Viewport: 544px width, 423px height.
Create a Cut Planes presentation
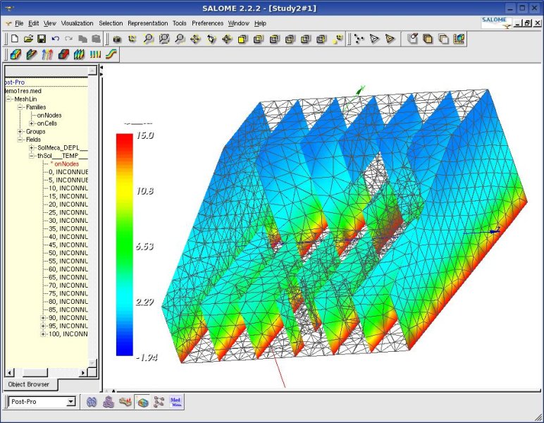pyautogui.click(x=79, y=54)
